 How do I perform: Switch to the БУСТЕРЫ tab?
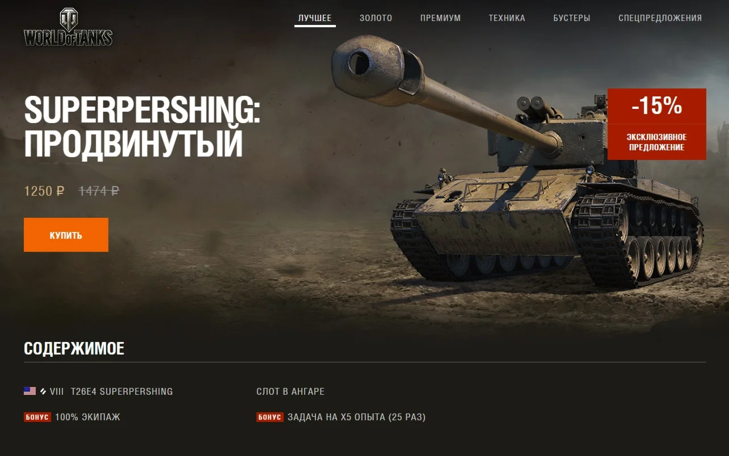[x=572, y=18]
